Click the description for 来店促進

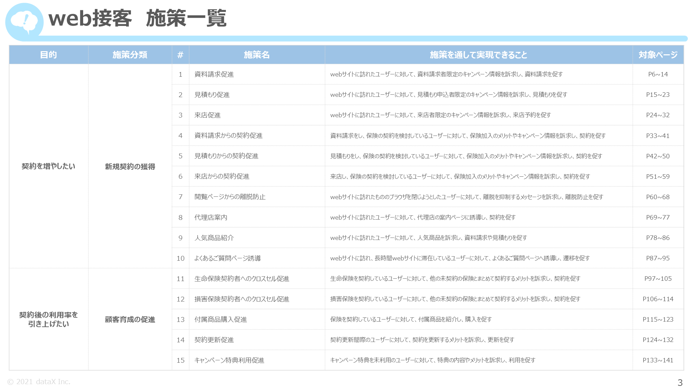pyautogui.click(x=440, y=115)
